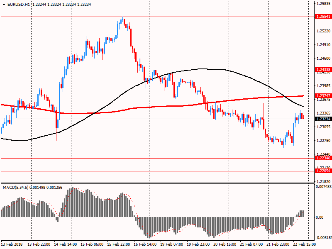This screenshot has width=332, height=249.
Task: Select the 1.25220 price scale value
Action: (324, 31)
